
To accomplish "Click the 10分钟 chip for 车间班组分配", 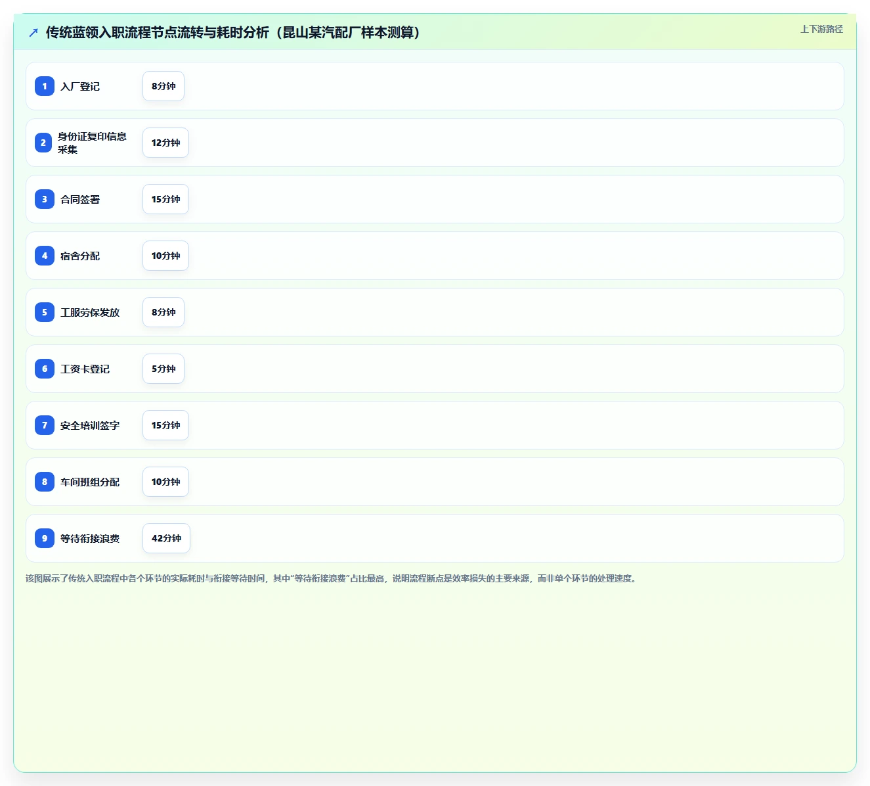I will click(x=165, y=482).
